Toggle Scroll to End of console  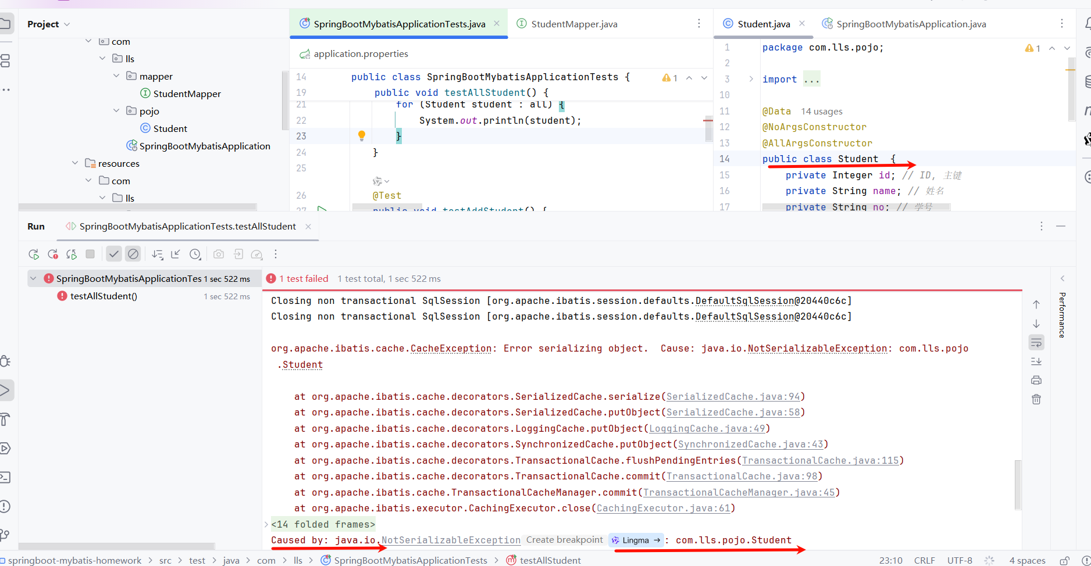(x=1036, y=361)
